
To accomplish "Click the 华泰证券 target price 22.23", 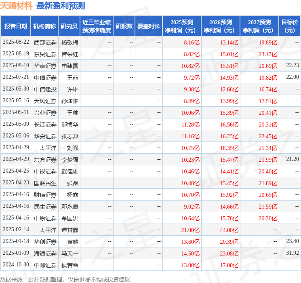I will pyautogui.click(x=292, y=65).
